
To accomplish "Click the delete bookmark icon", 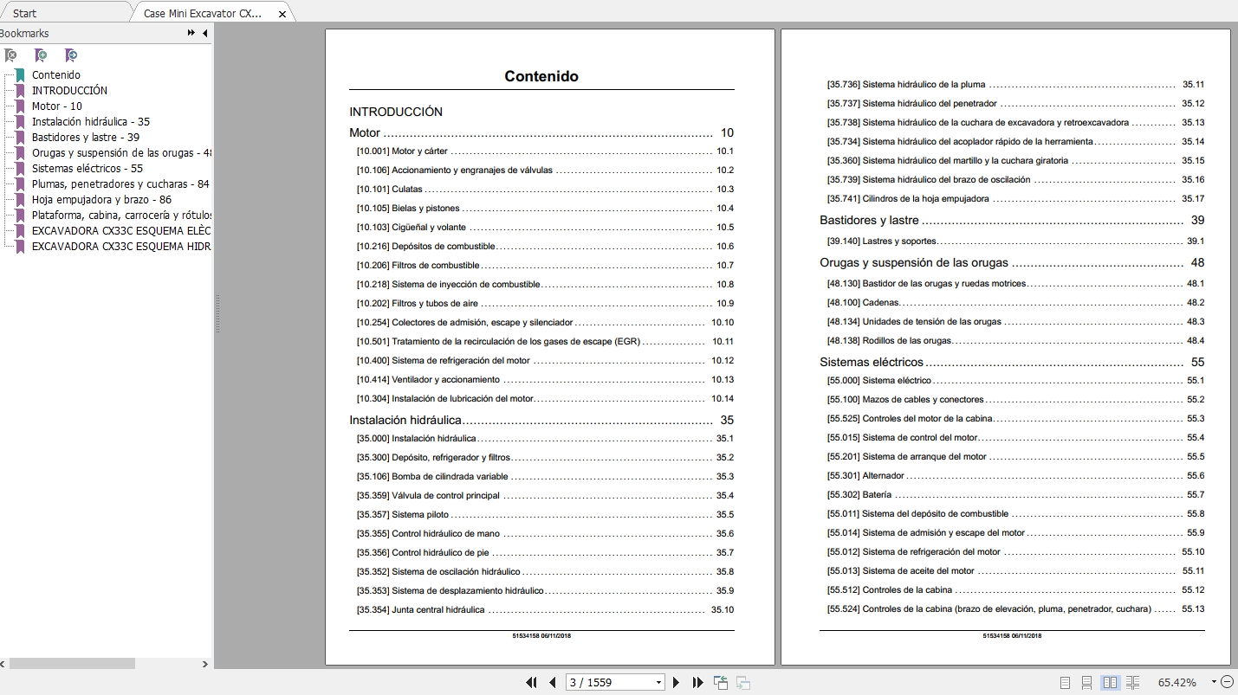I will pos(10,55).
